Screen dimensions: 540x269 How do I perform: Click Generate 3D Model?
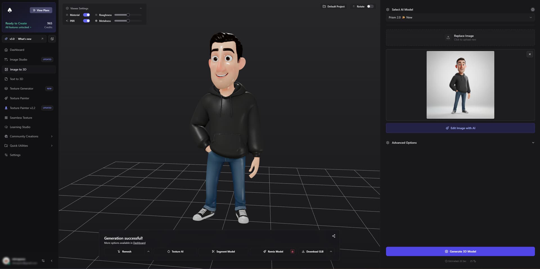[x=460, y=251]
